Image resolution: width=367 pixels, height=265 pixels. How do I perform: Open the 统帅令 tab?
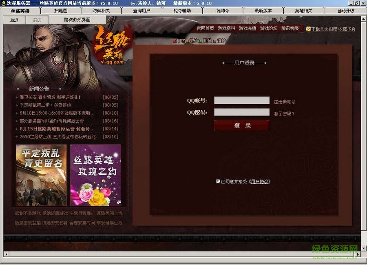click(x=222, y=11)
